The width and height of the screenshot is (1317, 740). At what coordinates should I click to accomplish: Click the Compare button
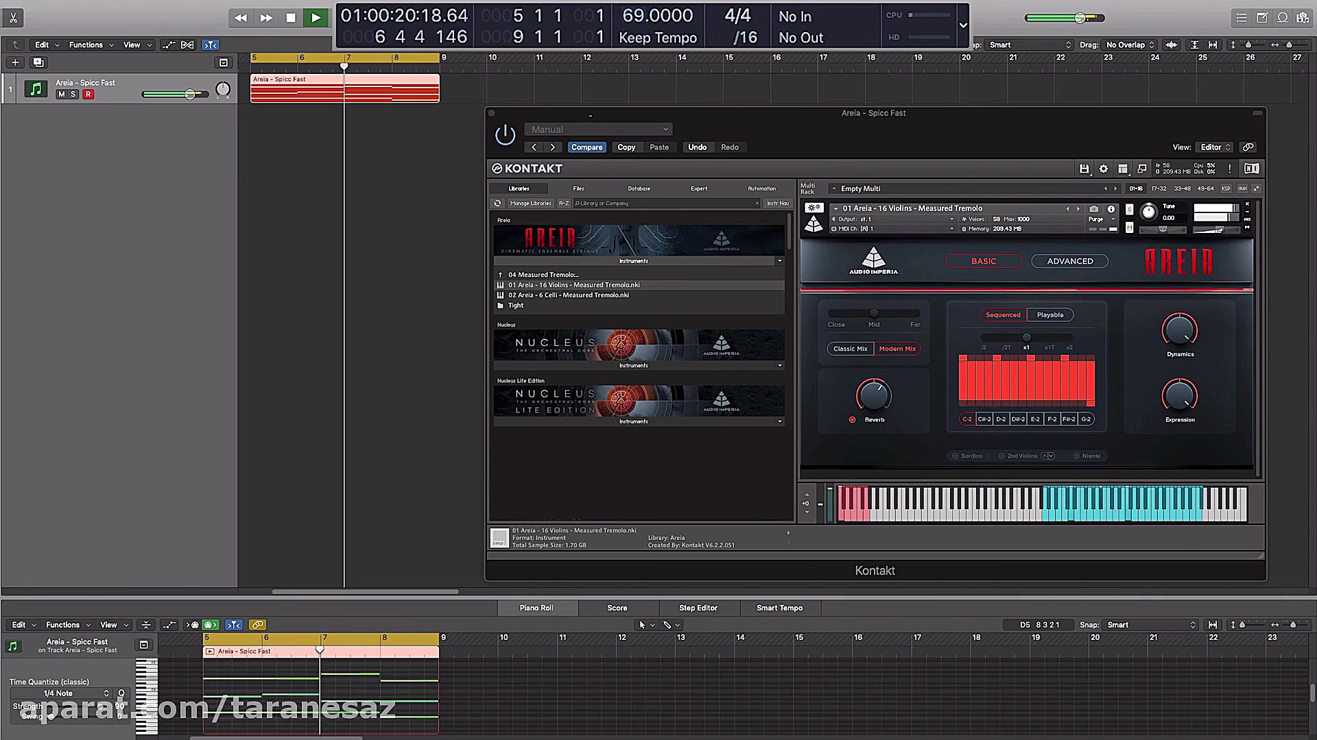586,147
